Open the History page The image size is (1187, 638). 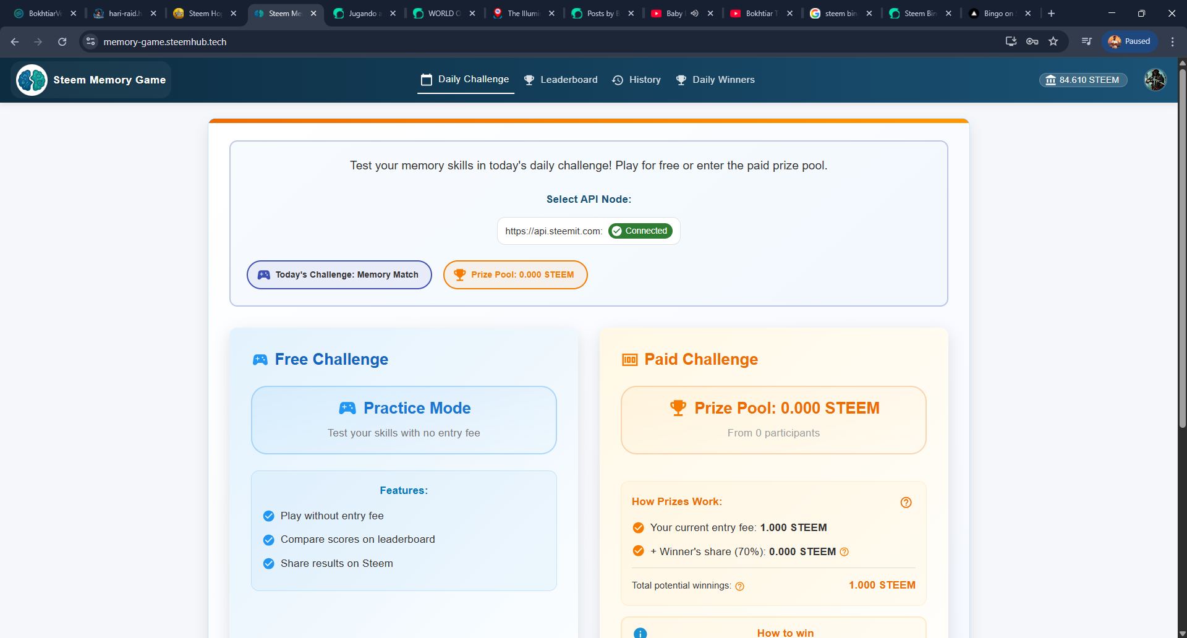click(637, 80)
